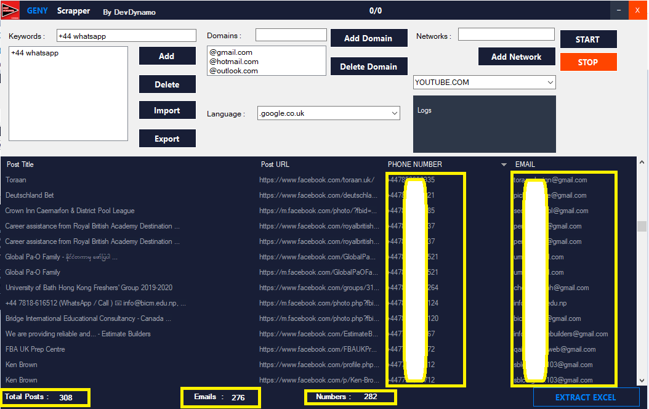649x409 pixels.
Task: Click the results table scrollbar thumb
Action: (x=642, y=226)
